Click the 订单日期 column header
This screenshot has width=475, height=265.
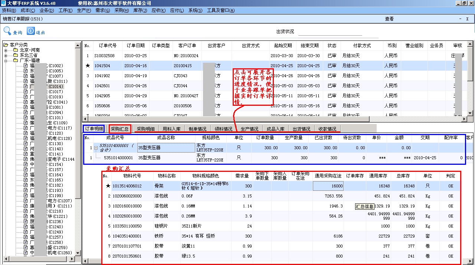135,46
